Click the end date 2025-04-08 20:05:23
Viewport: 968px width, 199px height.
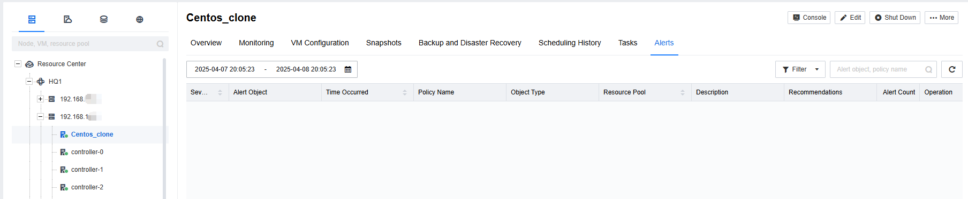(x=306, y=69)
